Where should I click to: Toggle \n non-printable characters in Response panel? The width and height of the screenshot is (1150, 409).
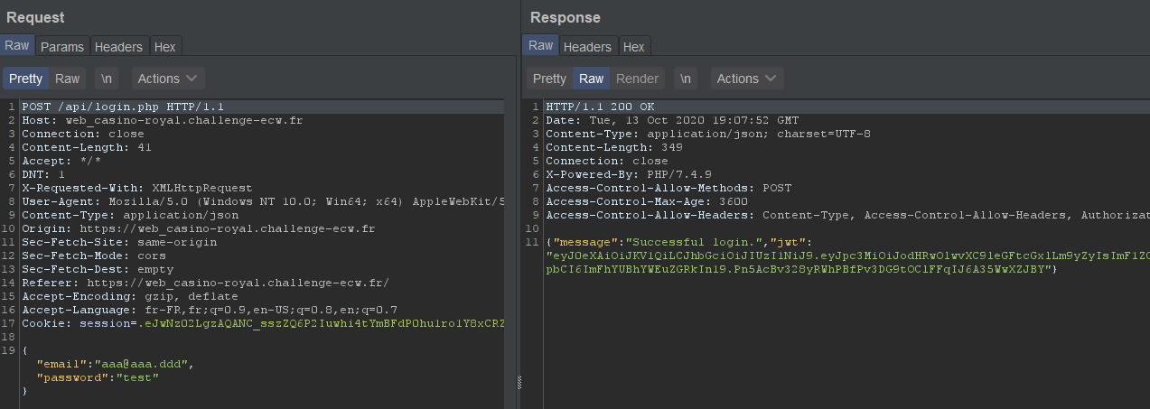686,79
